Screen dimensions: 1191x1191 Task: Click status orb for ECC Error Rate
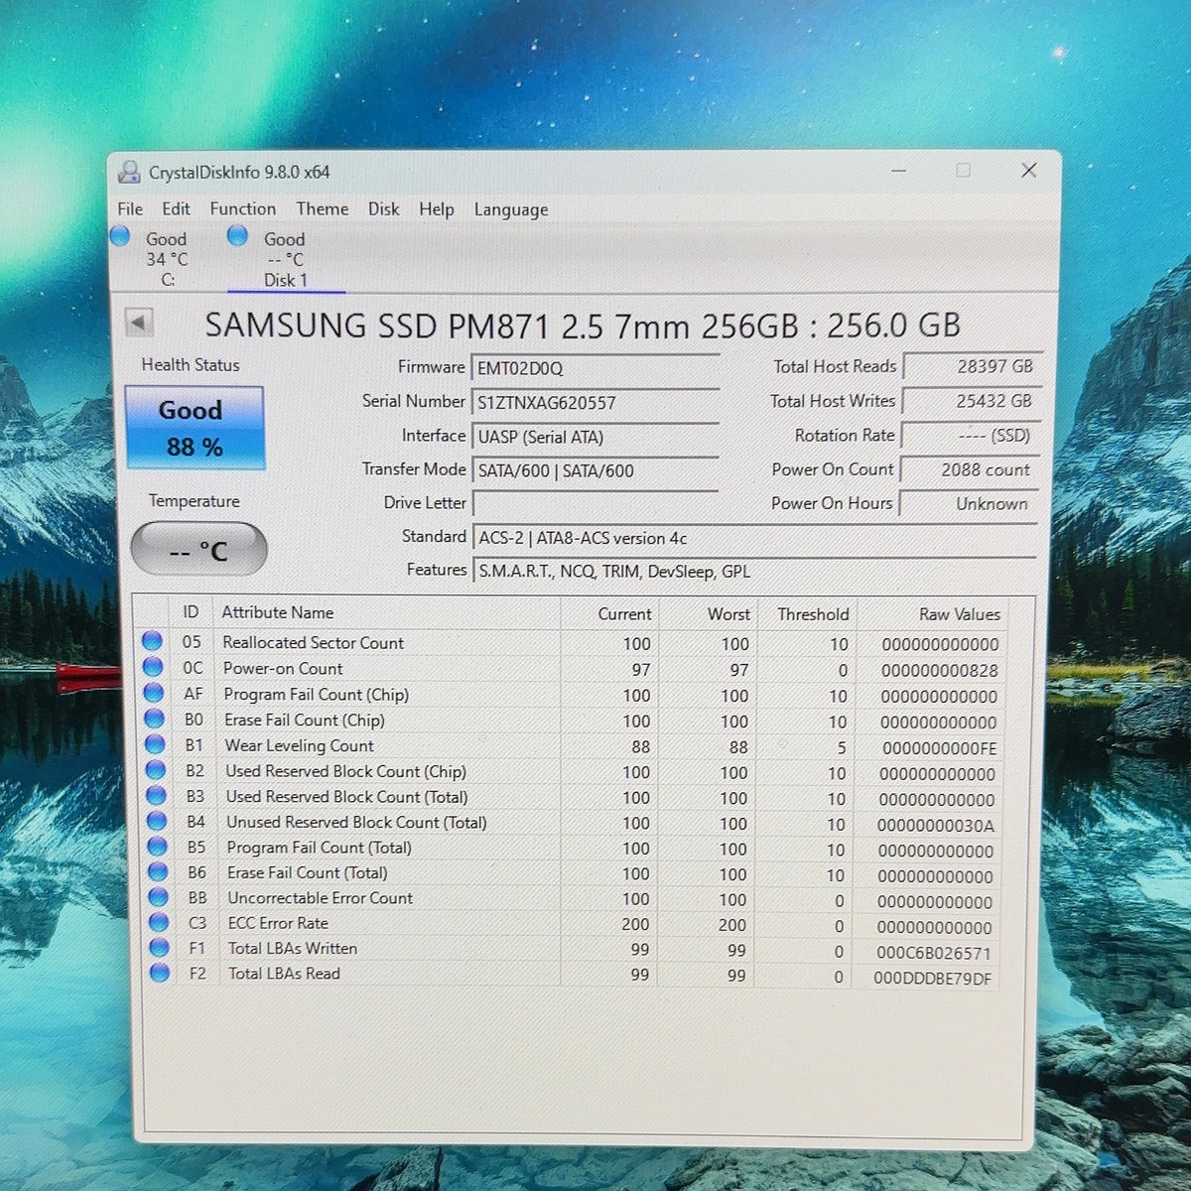pyautogui.click(x=159, y=922)
